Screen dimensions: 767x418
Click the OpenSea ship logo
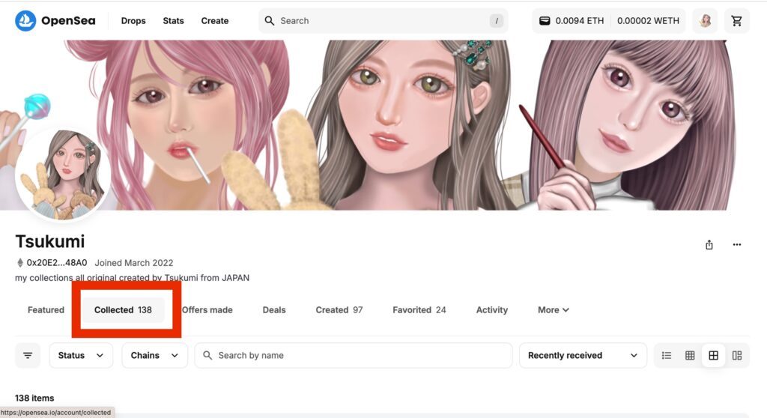point(25,21)
